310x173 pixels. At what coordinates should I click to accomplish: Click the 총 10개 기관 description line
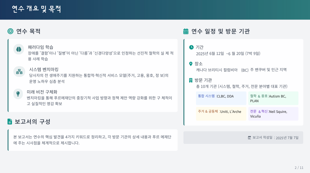click(242, 87)
